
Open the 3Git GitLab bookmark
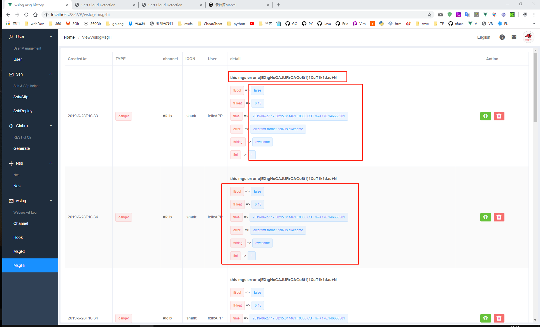click(73, 24)
